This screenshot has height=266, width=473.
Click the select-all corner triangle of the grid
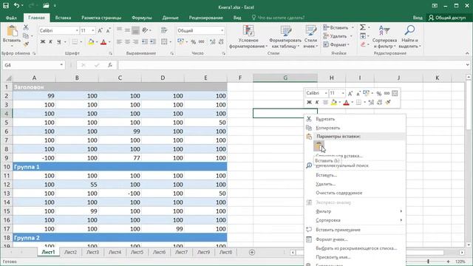coord(9,78)
